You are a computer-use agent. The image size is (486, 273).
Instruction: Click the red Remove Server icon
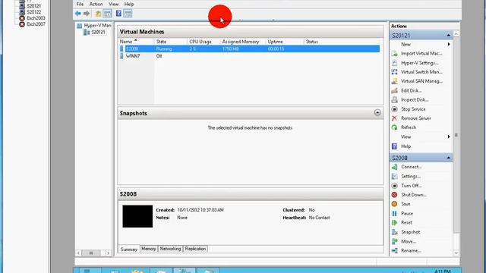click(394, 118)
